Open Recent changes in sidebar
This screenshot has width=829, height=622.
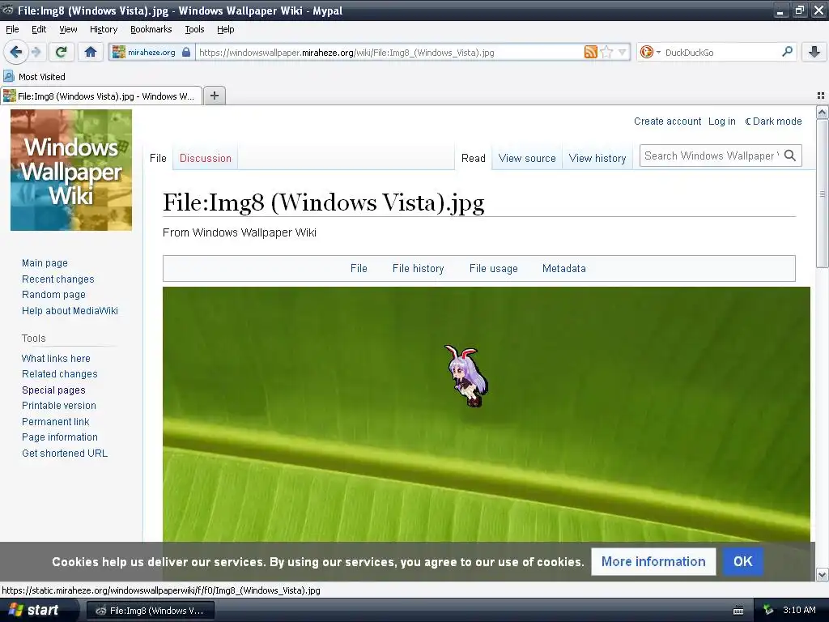58,279
